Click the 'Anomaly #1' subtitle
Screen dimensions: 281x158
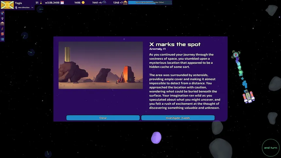[x=157, y=49]
